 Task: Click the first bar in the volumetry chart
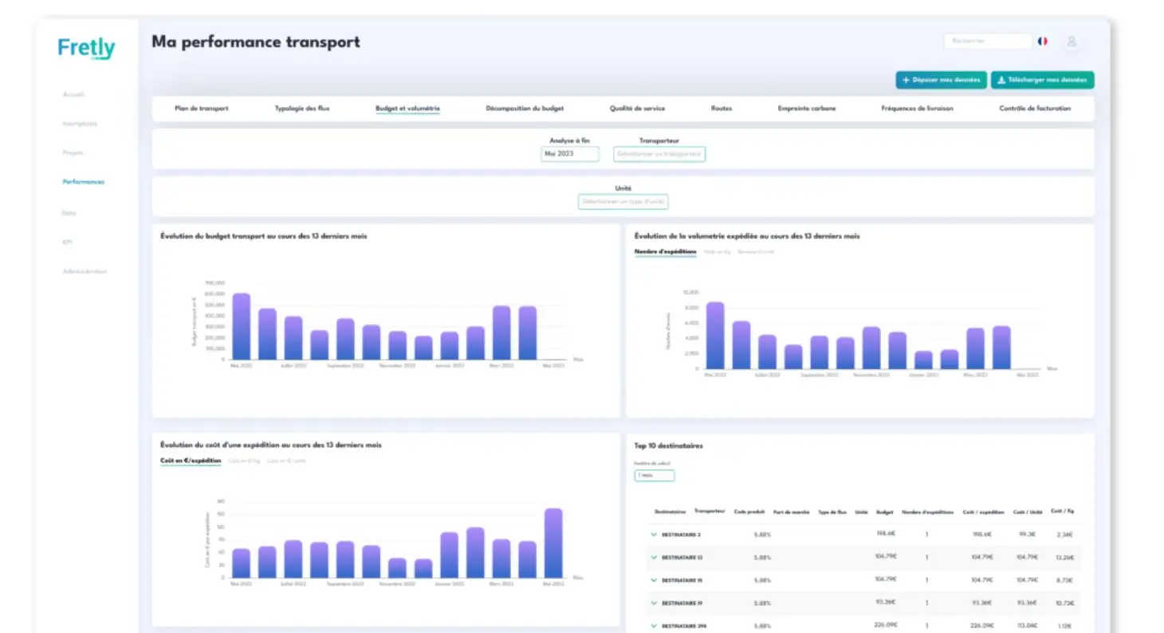click(x=715, y=335)
